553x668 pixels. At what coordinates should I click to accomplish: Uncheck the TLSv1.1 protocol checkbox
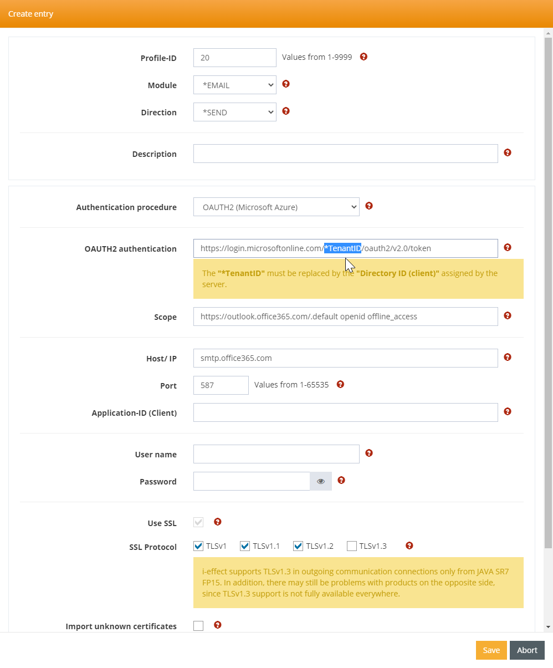pyautogui.click(x=245, y=546)
